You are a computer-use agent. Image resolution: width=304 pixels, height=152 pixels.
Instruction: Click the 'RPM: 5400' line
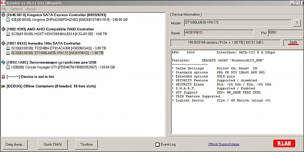183,52
